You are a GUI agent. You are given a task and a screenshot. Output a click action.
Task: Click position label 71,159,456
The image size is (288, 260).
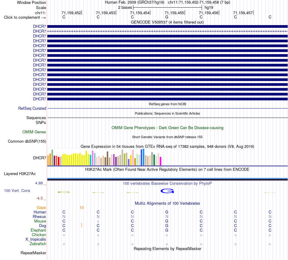click(209, 13)
